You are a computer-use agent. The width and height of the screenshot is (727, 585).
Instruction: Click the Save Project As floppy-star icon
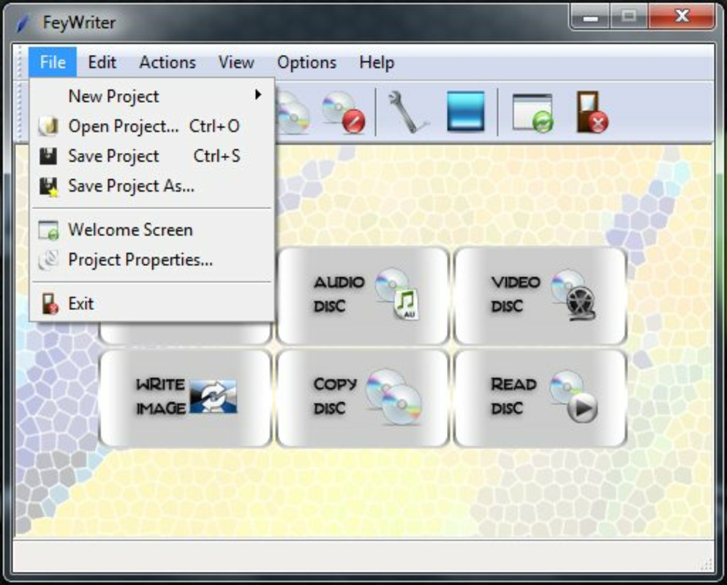click(x=48, y=186)
